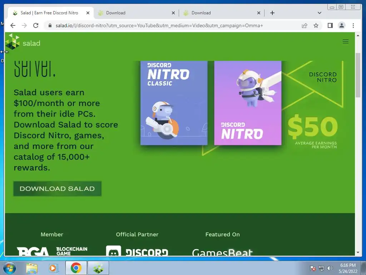The height and width of the screenshot is (275, 366).
Task: Open the Chrome profile menu
Action: 341,25
